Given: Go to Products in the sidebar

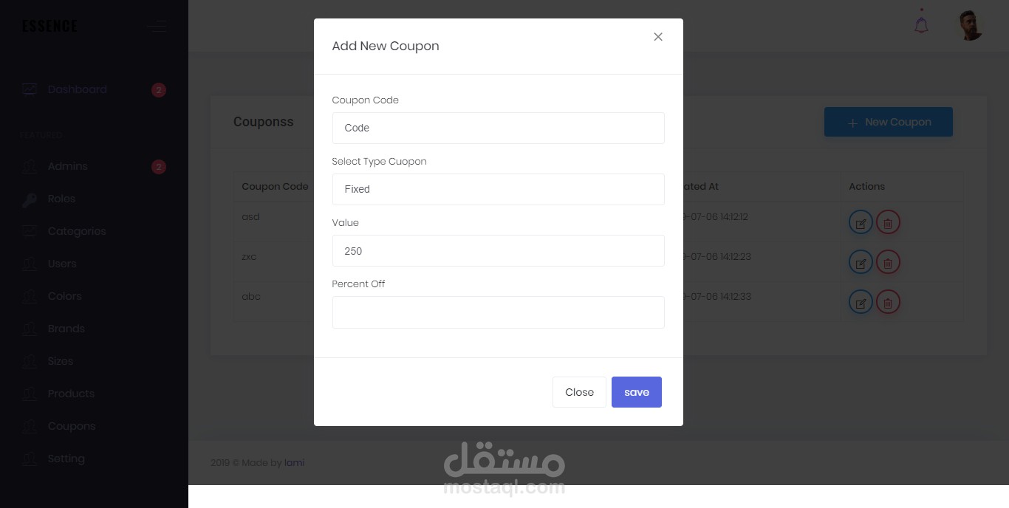Looking at the screenshot, I should [71, 394].
